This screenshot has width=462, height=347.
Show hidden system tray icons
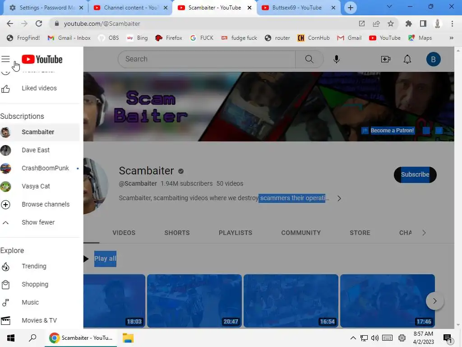(x=353, y=338)
